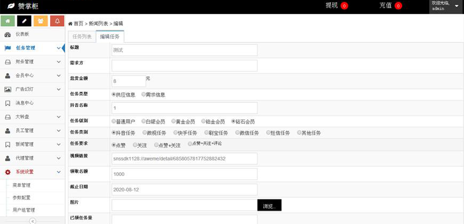This screenshot has height=224, width=464.
Task: Click the green home shortcut button
Action: 8,21
